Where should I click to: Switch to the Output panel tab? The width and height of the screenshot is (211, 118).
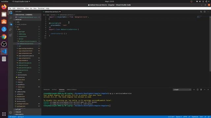click(x=54, y=89)
